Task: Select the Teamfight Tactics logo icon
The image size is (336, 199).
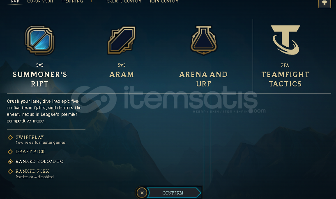Action: [x=285, y=40]
